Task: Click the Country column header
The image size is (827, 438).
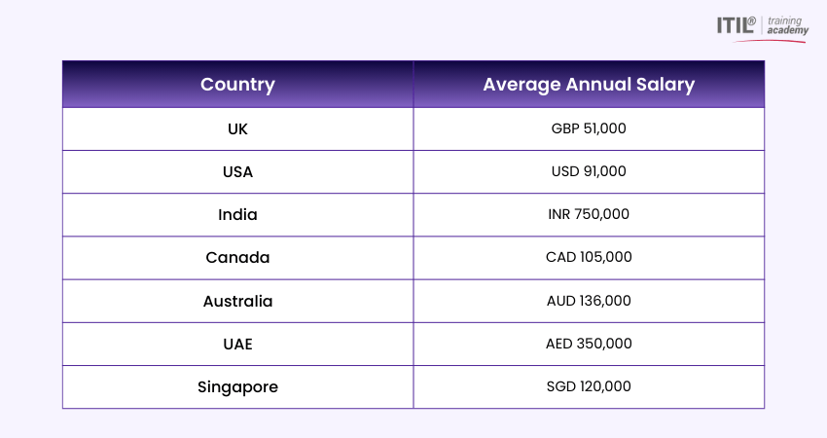Action: pos(237,85)
